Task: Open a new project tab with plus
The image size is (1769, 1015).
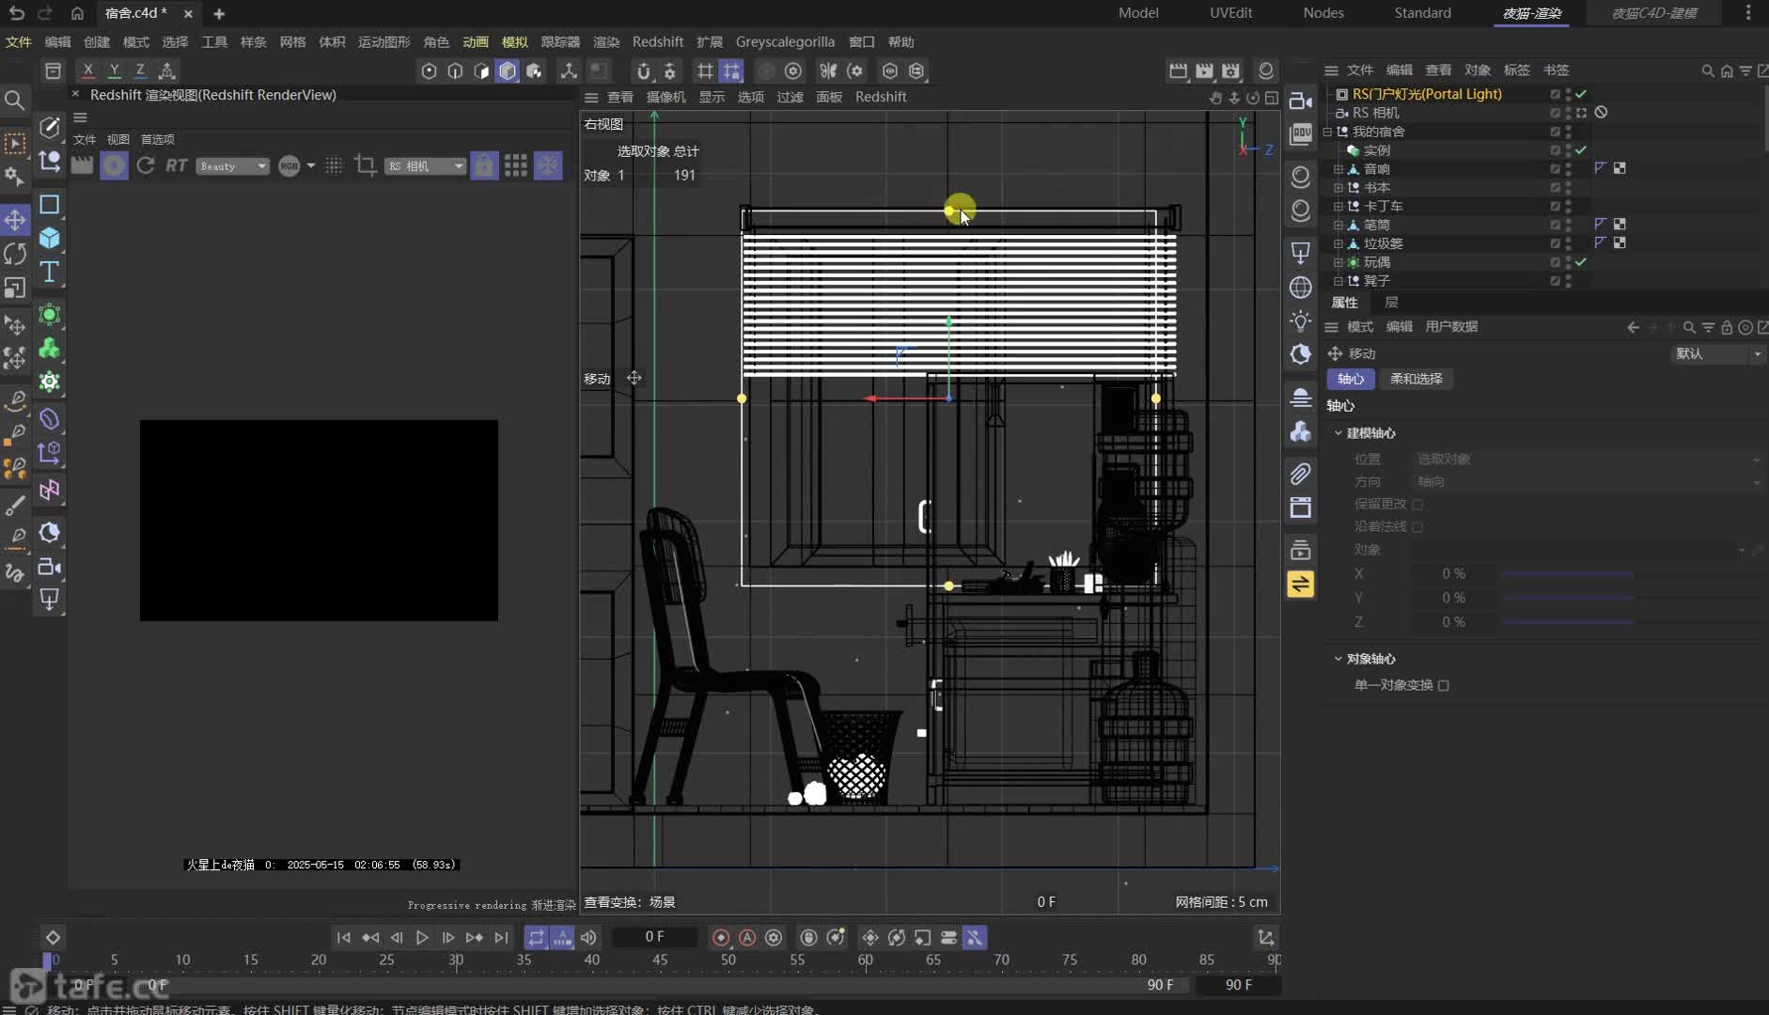Action: pyautogui.click(x=219, y=13)
